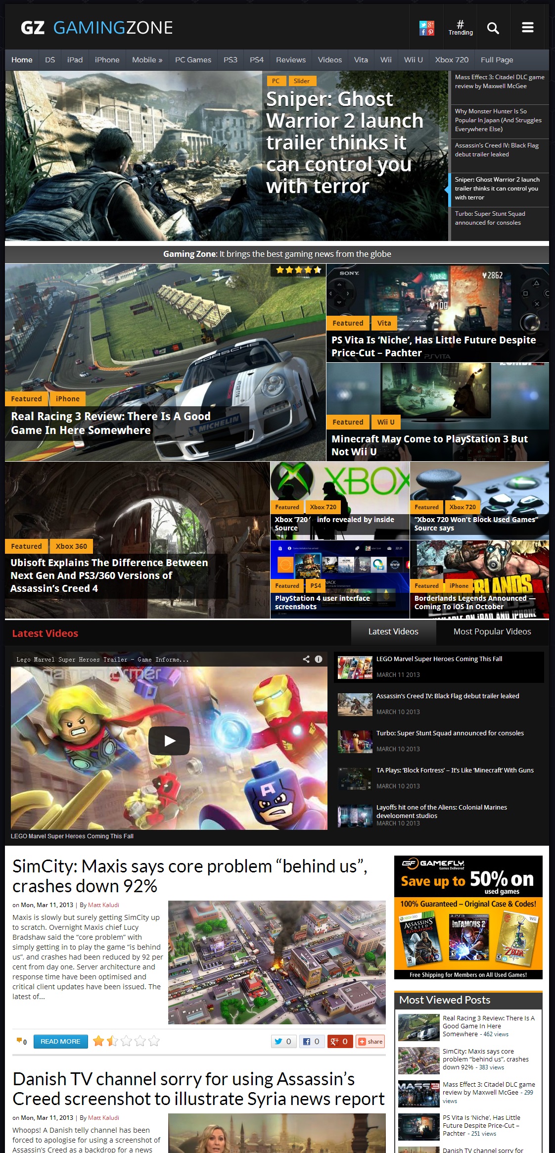Click the video info icon
The width and height of the screenshot is (555, 1153).
point(319,659)
